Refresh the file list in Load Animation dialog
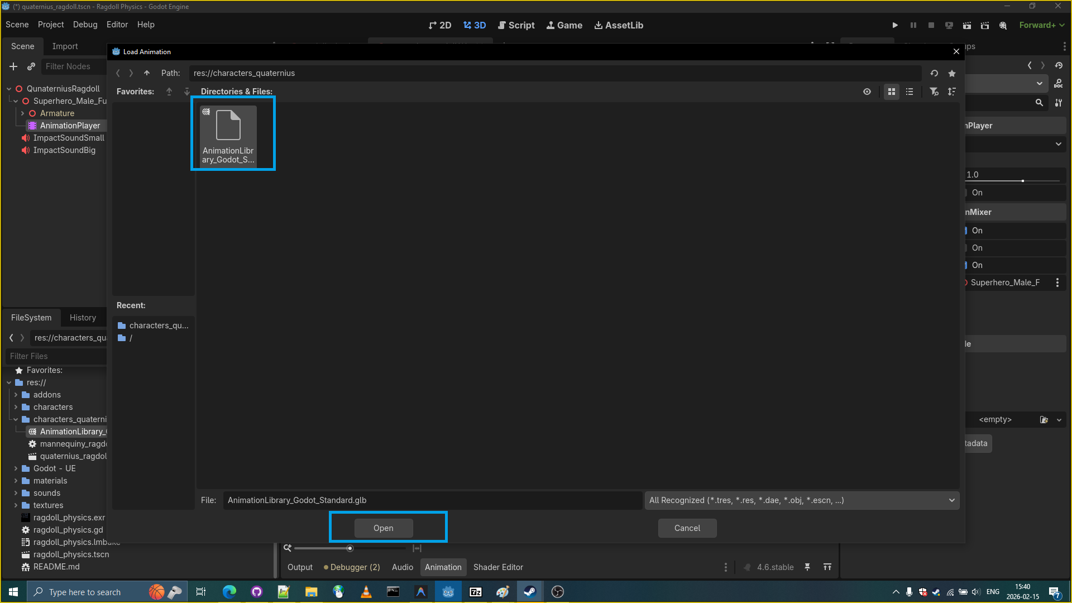Image resolution: width=1072 pixels, height=603 pixels. click(934, 73)
